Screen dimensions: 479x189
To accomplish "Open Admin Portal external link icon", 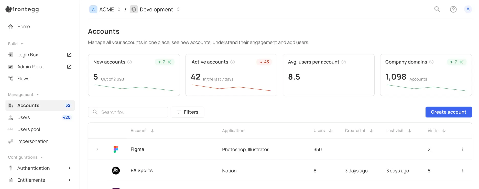I will (69, 67).
